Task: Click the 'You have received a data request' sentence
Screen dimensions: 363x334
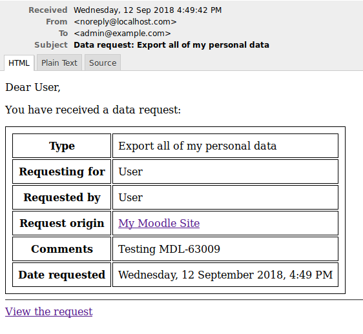Action: 93,110
